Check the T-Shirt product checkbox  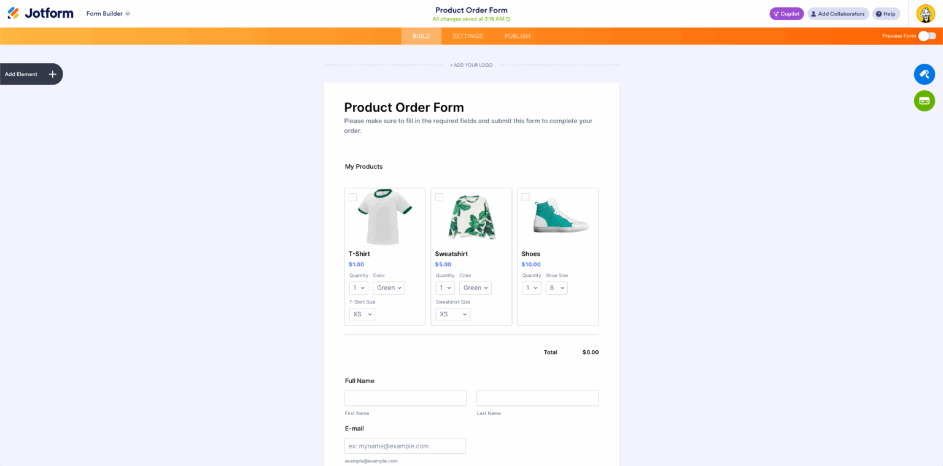(x=352, y=197)
